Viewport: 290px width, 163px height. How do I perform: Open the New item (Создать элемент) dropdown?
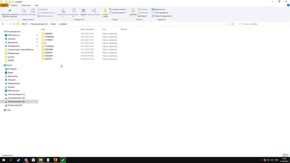pyautogui.click(x=118, y=10)
